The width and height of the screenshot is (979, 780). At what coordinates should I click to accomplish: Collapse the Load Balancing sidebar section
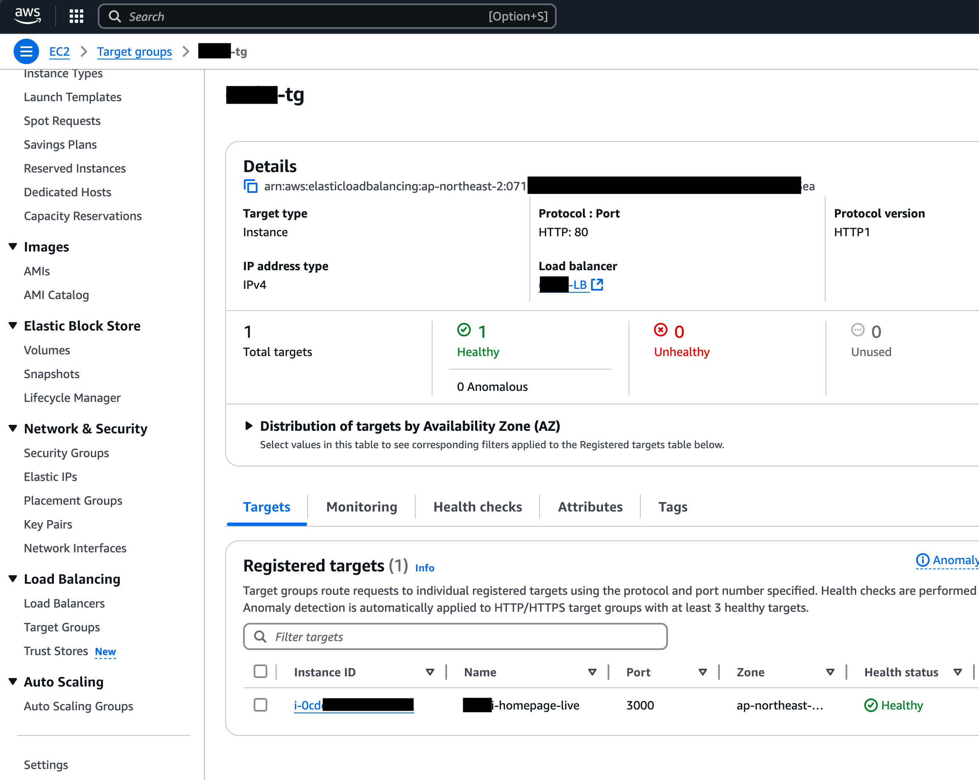click(13, 579)
